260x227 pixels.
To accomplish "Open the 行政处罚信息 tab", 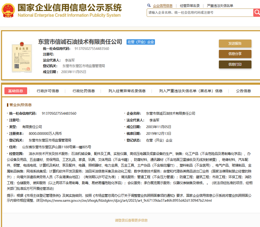I will pos(84,91).
